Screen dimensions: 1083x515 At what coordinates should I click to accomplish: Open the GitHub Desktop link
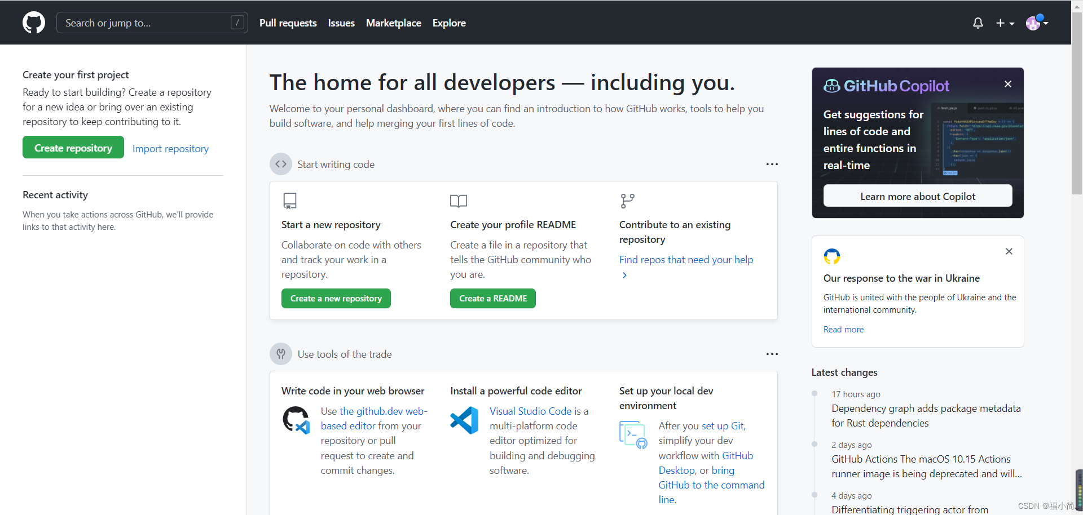point(706,463)
